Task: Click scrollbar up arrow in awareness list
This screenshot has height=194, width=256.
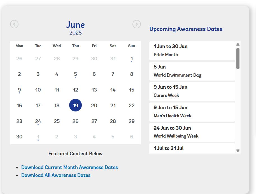Action: [238, 44]
